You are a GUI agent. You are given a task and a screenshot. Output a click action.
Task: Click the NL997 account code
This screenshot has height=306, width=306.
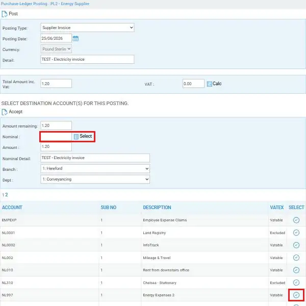tap(8, 295)
